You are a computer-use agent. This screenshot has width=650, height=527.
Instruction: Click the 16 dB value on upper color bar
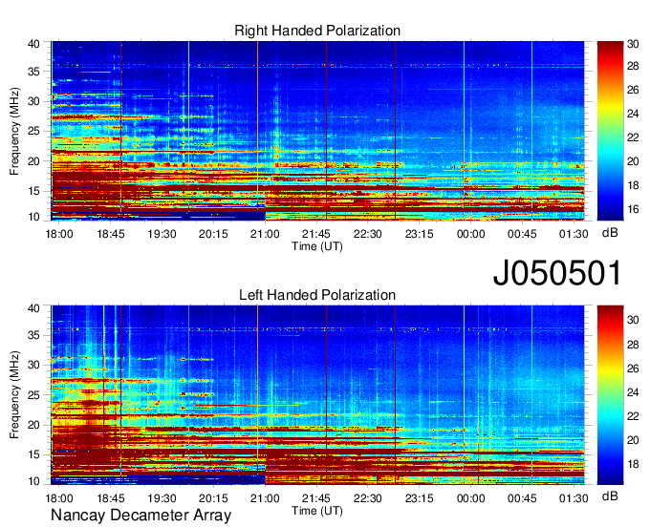[x=633, y=209]
